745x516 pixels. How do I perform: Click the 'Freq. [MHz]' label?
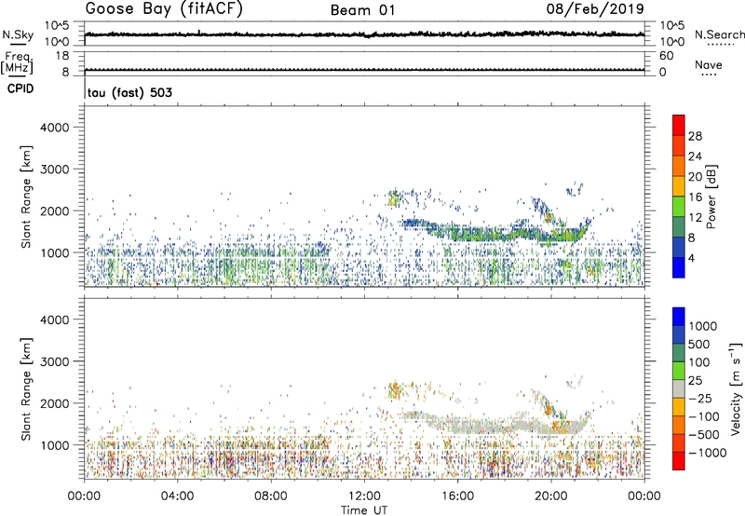click(x=17, y=62)
